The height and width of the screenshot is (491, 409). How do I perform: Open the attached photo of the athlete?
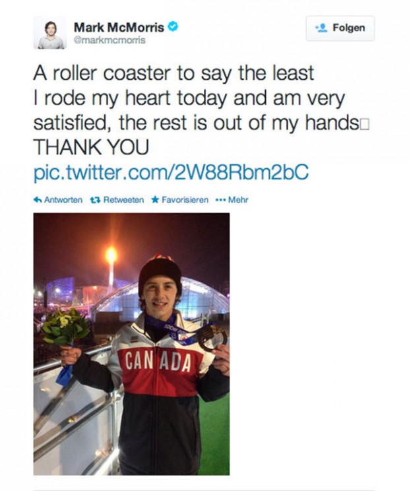[131, 343]
